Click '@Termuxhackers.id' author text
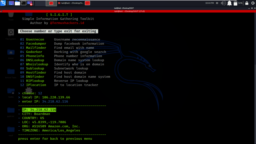This screenshot has width=256, height=144. pos(67,23)
